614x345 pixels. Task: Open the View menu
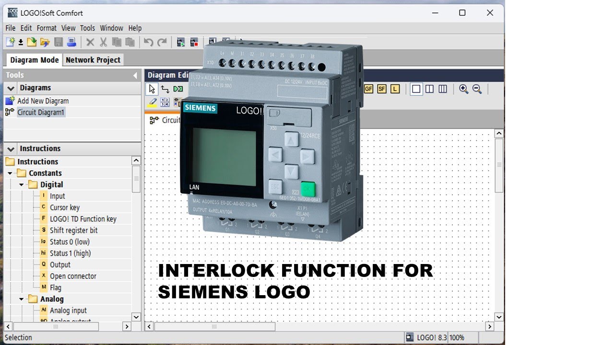pyautogui.click(x=68, y=28)
